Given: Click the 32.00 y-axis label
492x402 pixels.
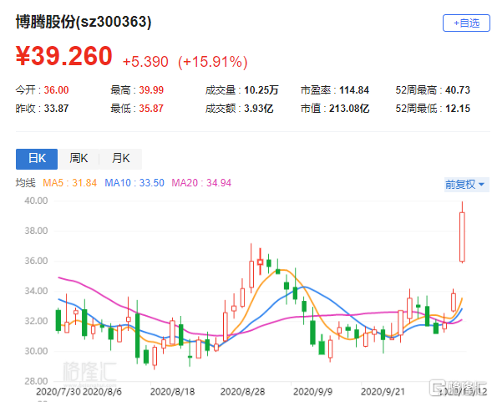Looking at the screenshot, I should pos(36,321).
